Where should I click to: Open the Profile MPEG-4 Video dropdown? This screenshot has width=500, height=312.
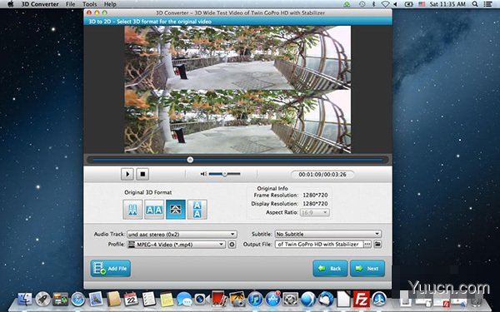[x=177, y=245]
